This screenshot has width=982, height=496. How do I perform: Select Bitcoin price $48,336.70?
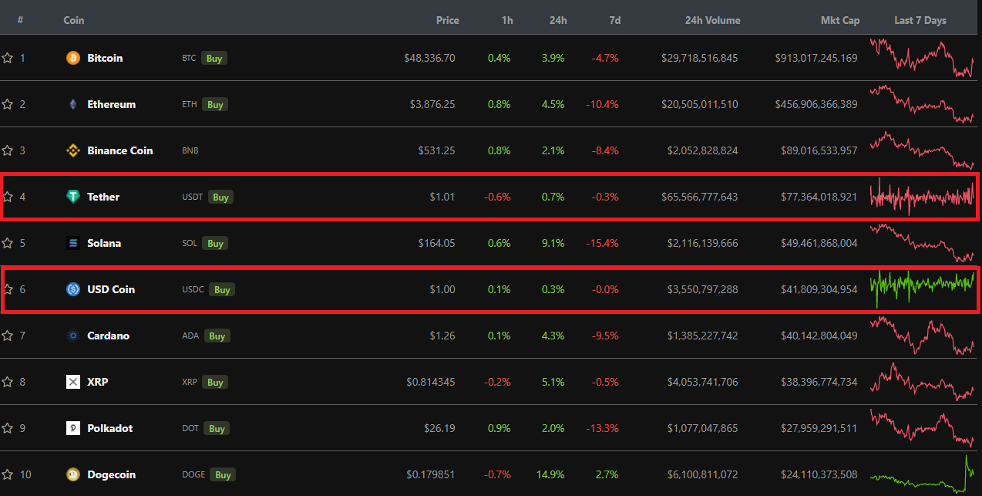pos(429,58)
